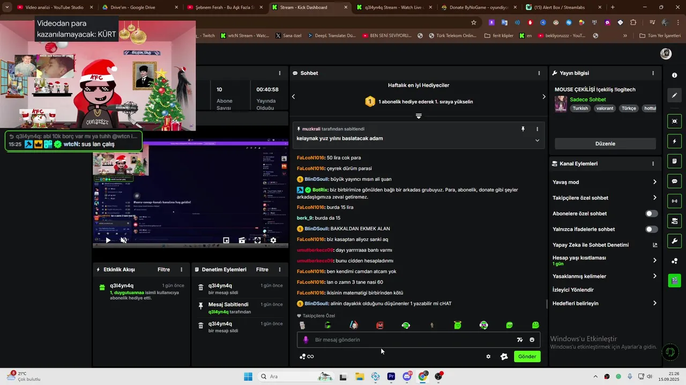686x385 pixels.
Task: Open Sohbet panel three-dot menu
Action: tap(539, 73)
